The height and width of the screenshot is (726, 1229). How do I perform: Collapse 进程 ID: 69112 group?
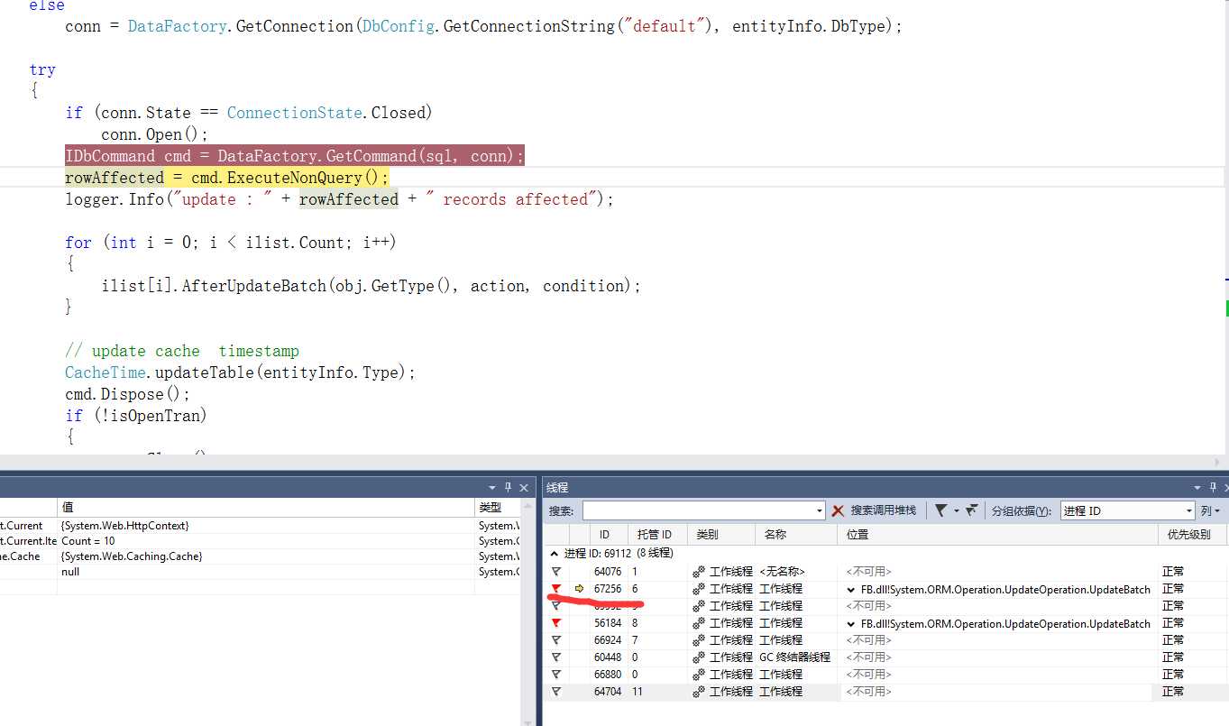(554, 554)
